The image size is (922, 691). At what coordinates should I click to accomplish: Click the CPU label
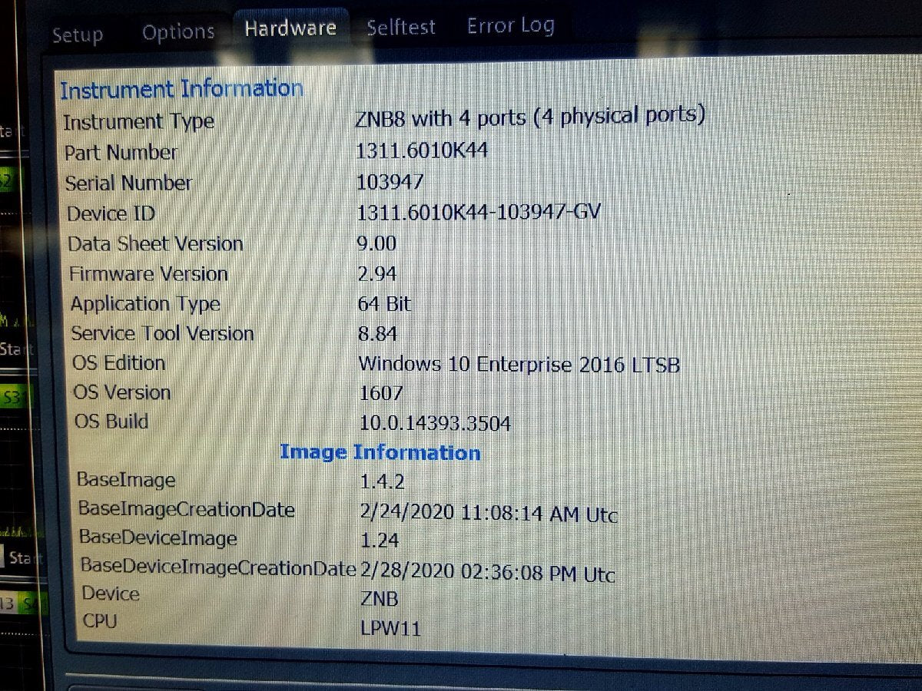(100, 620)
